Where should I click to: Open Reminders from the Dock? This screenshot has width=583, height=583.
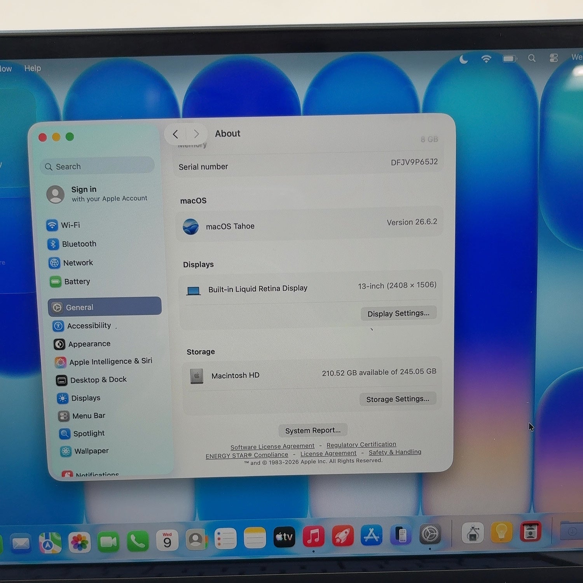[225, 538]
